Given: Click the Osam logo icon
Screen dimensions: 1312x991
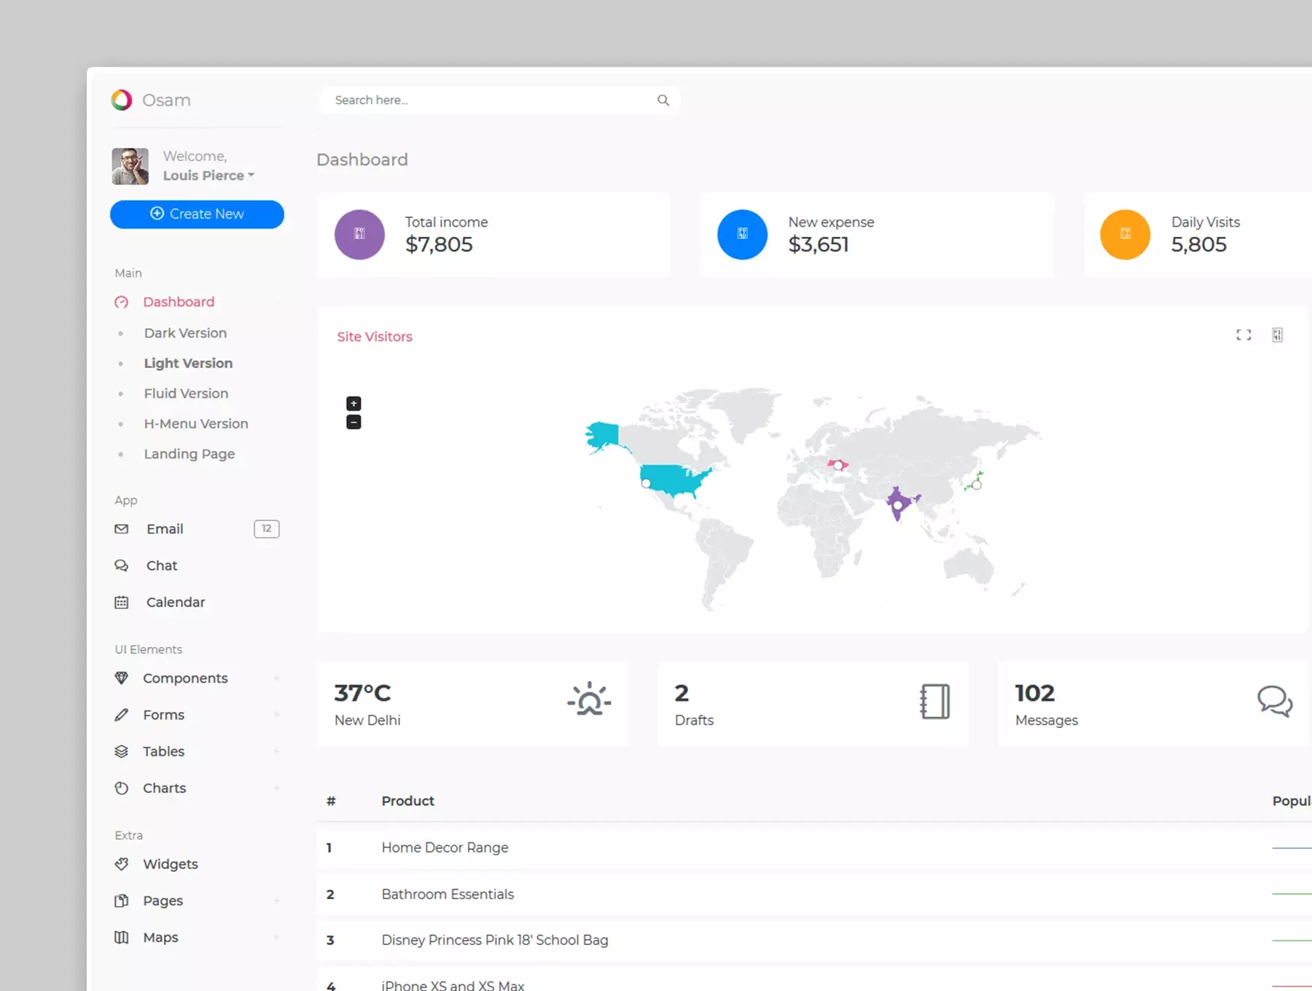Looking at the screenshot, I should point(122,100).
